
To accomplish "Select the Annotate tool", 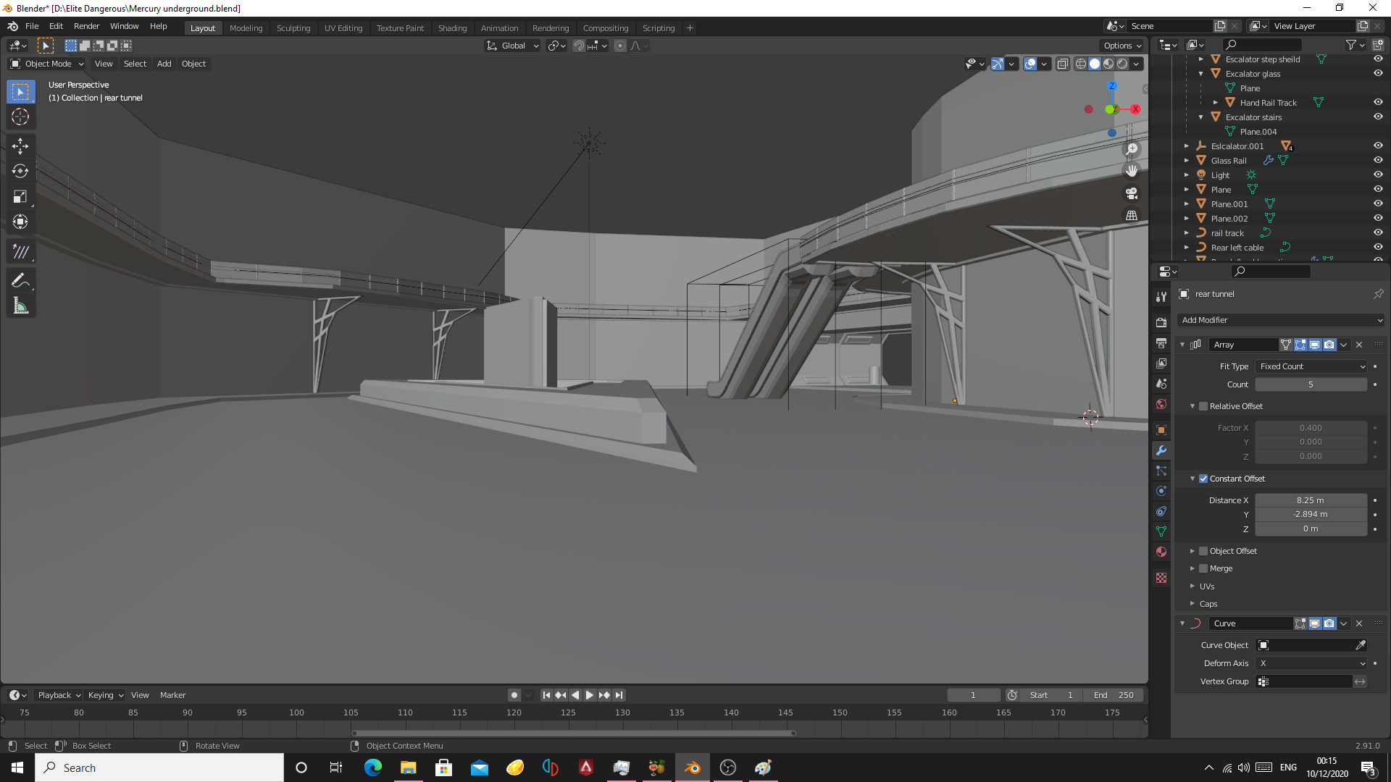I will (x=20, y=281).
